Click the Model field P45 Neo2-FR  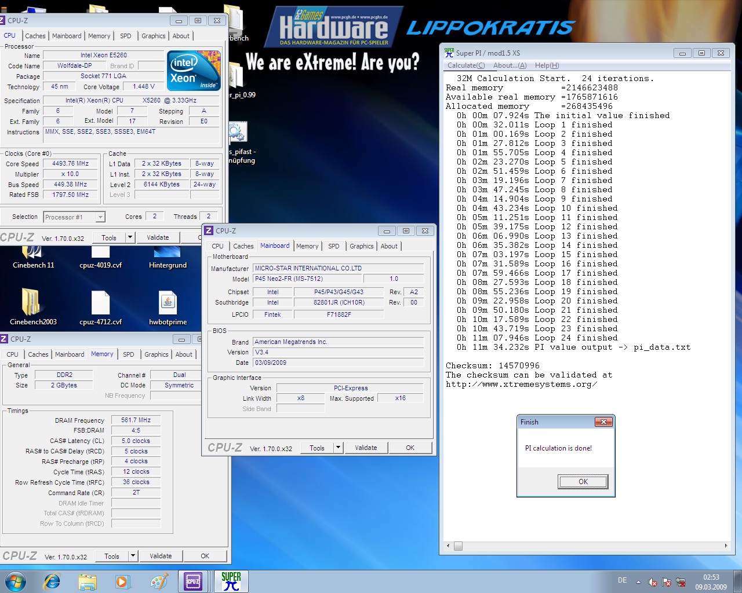tap(307, 279)
